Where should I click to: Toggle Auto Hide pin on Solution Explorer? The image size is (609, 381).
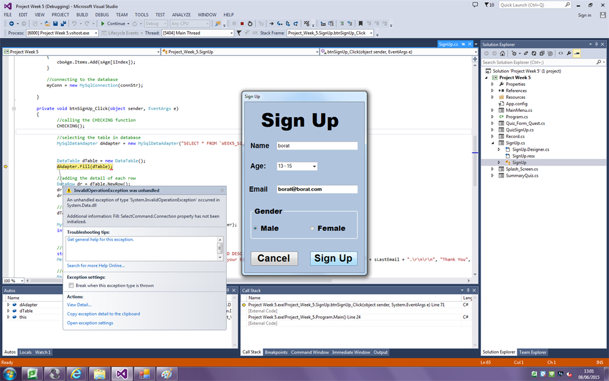click(597, 44)
